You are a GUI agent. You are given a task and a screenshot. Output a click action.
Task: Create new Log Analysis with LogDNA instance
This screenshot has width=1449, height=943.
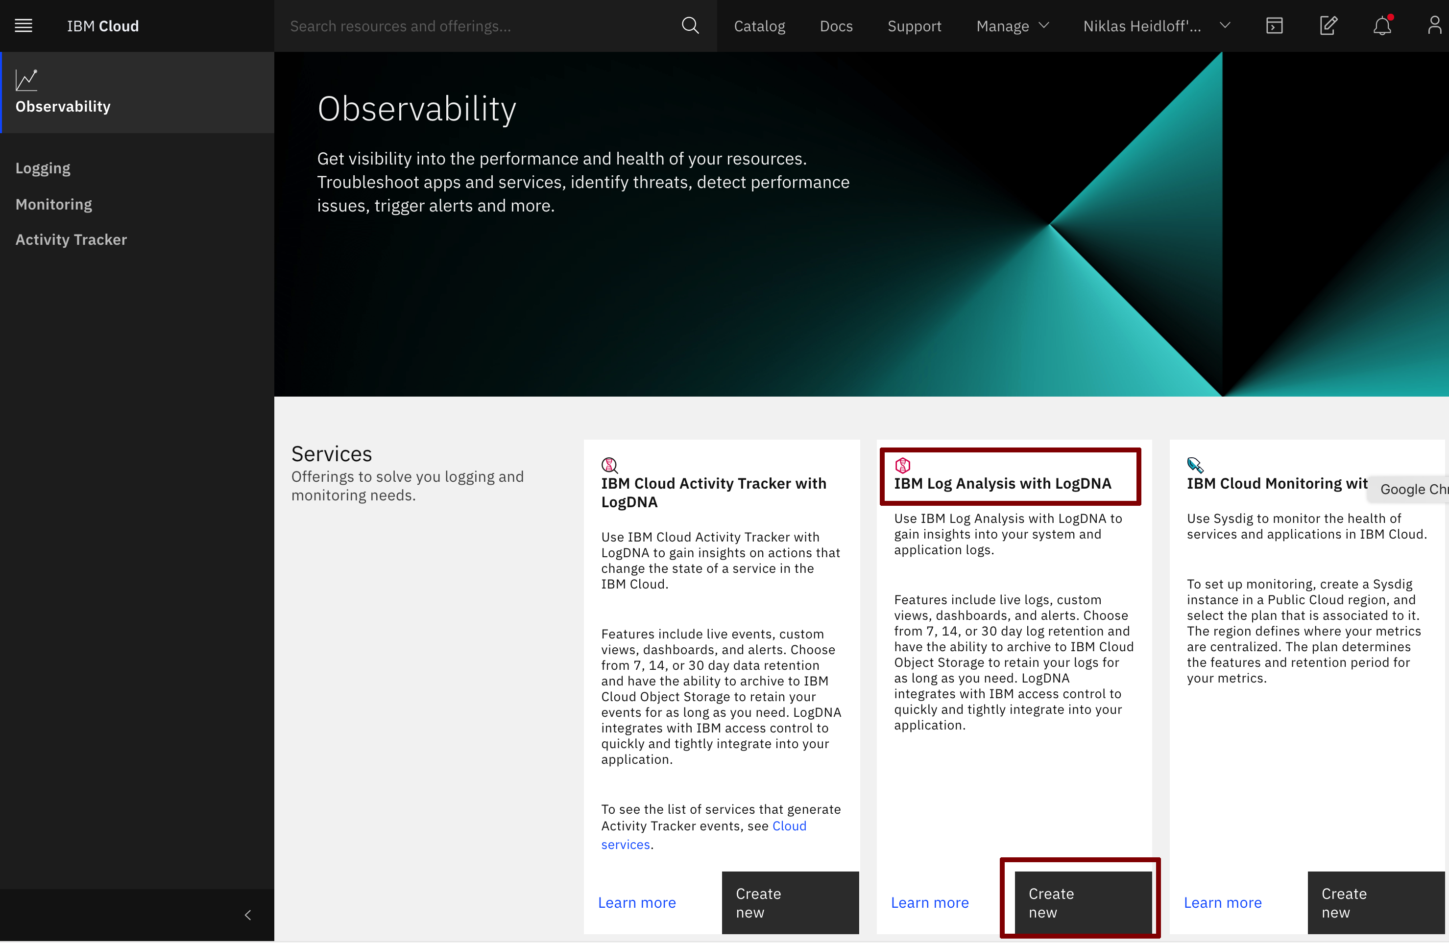(1083, 903)
